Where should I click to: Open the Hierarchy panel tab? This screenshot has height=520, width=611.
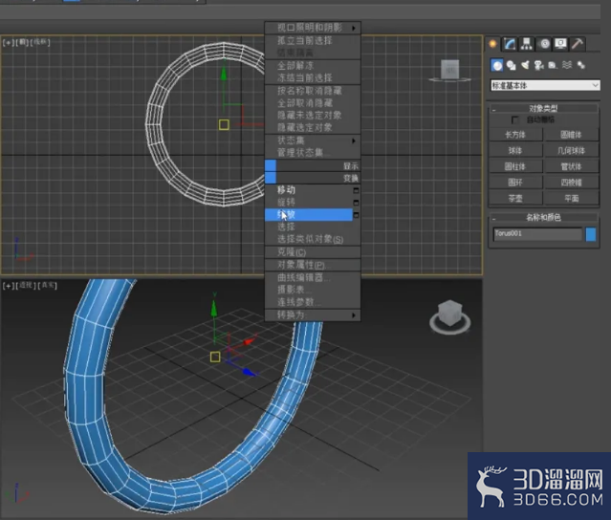pos(527,44)
